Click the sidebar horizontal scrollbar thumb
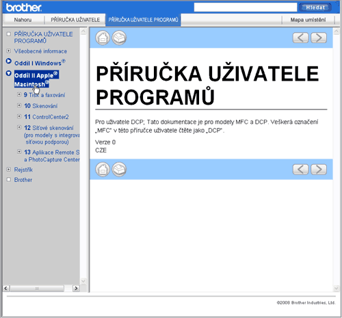This screenshot has width=342, height=318. (x=37, y=289)
